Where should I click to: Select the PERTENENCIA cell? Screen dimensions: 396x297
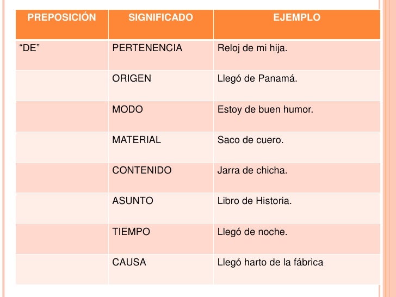pyautogui.click(x=161, y=55)
